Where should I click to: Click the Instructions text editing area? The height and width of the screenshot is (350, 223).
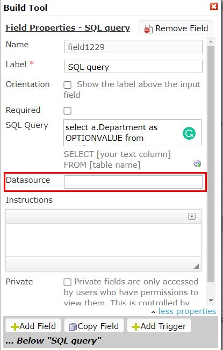(x=104, y=240)
